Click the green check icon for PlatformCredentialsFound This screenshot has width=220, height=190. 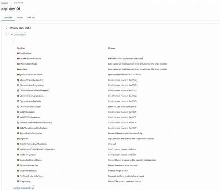[18, 176]
